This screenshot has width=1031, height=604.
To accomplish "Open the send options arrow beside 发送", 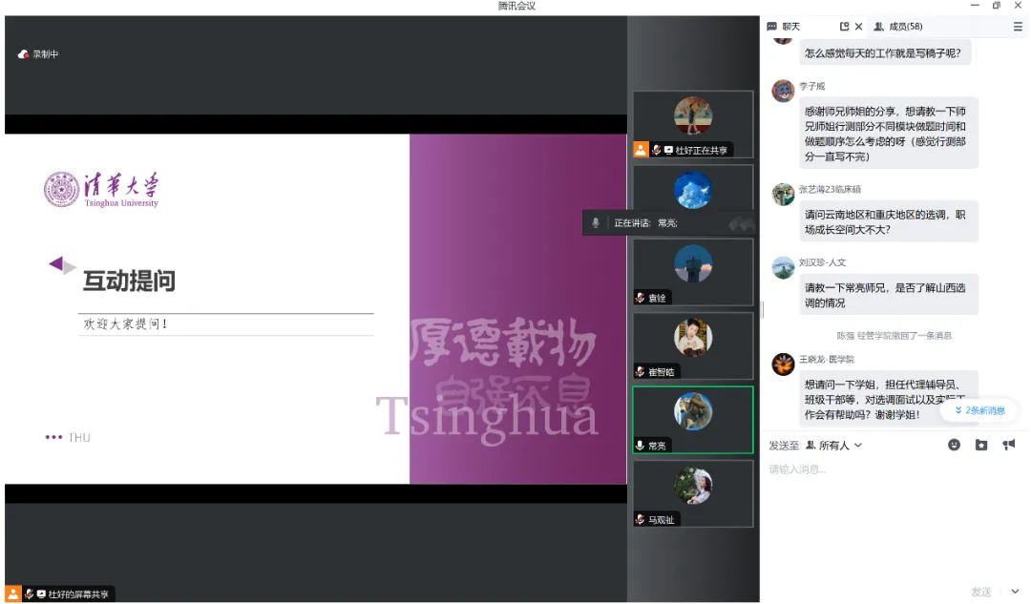I will (1015, 592).
